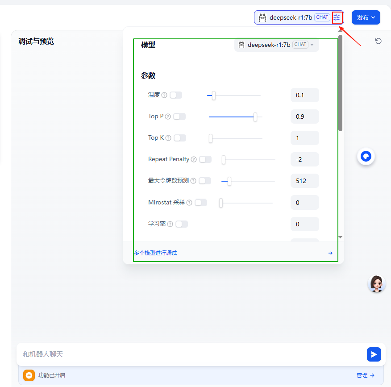Open the floating blue chat assistant icon
This screenshot has height=387, width=391.
click(x=366, y=156)
